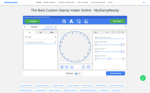The image size is (150, 93).
Task: Add circular text element icon
Action: (64, 21)
